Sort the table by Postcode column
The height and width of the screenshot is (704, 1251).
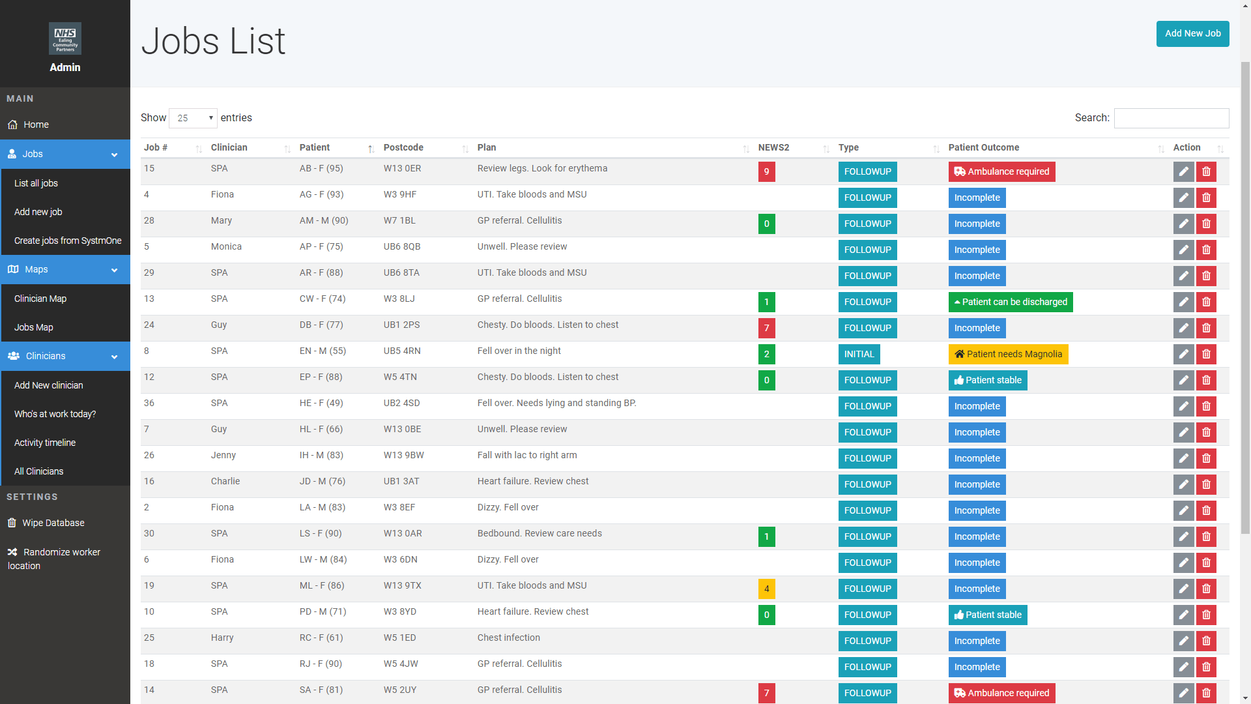pyautogui.click(x=403, y=148)
